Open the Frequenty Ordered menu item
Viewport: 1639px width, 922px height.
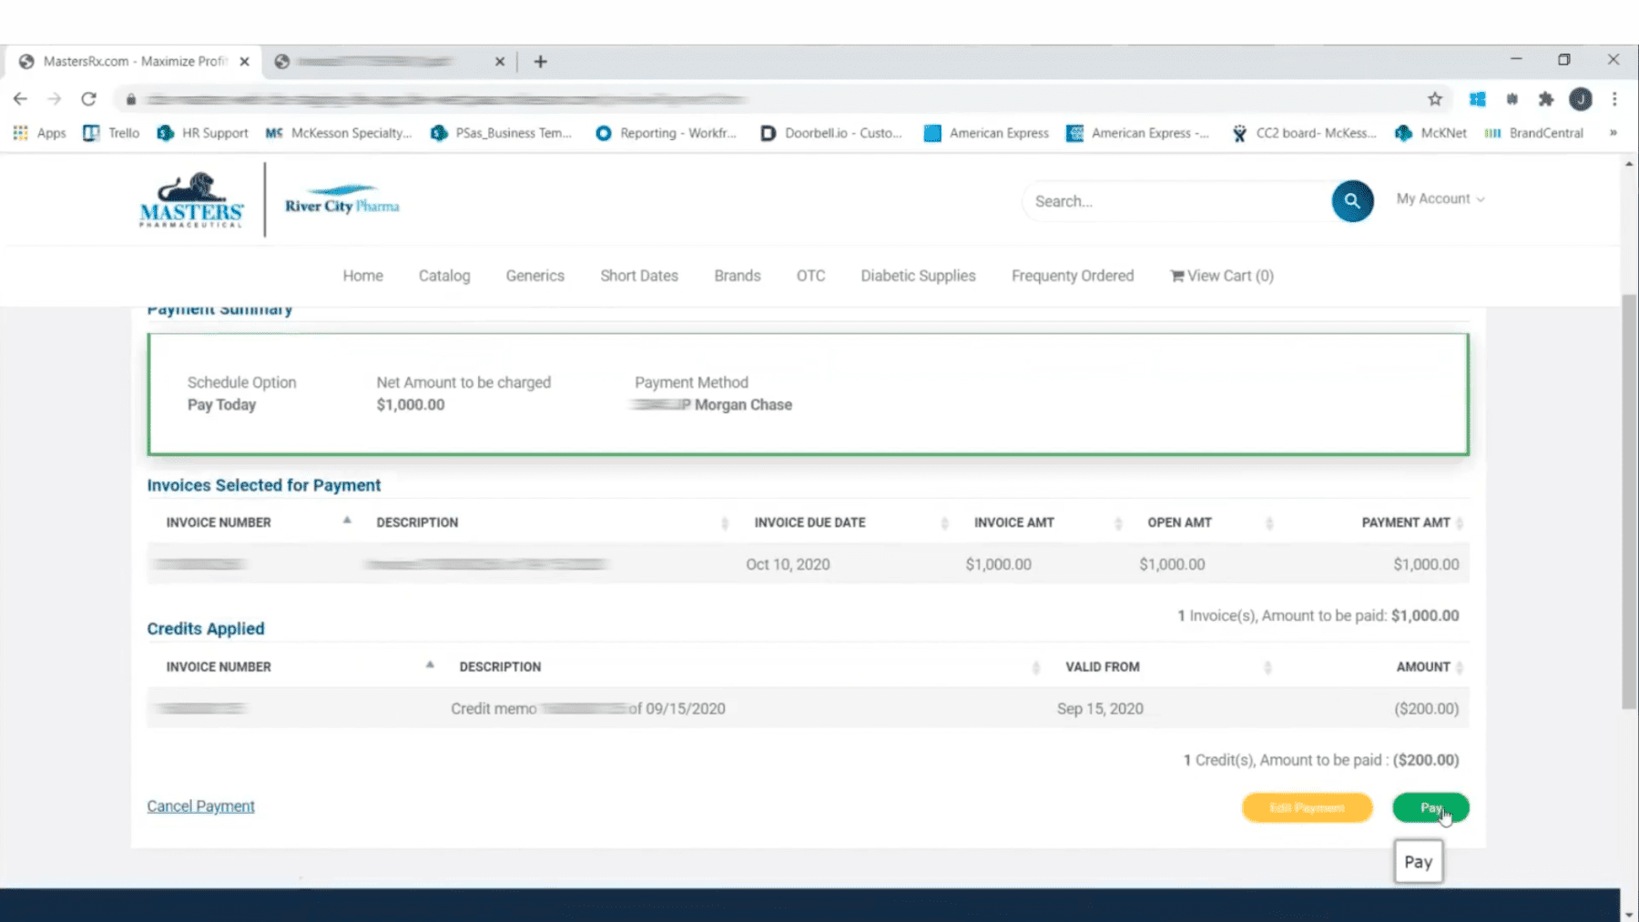(x=1073, y=276)
